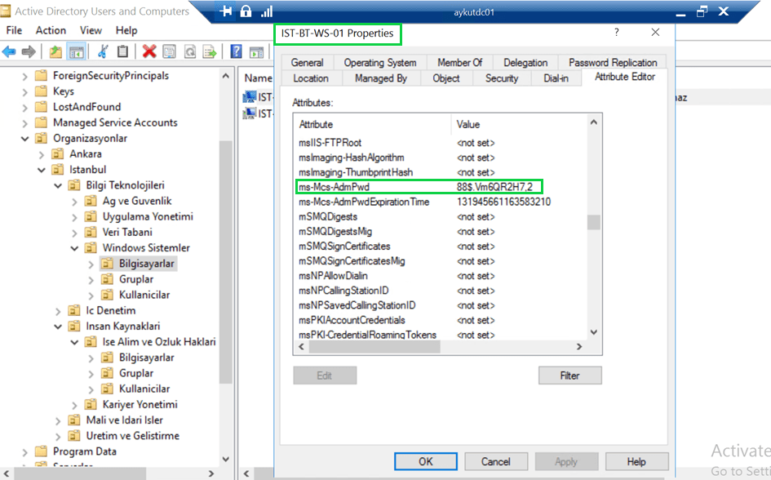Click the attributes list down scroll arrow
The width and height of the screenshot is (771, 480).
pos(593,332)
